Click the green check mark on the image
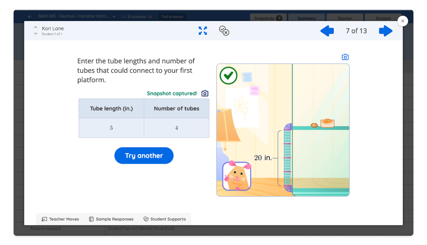 click(228, 75)
